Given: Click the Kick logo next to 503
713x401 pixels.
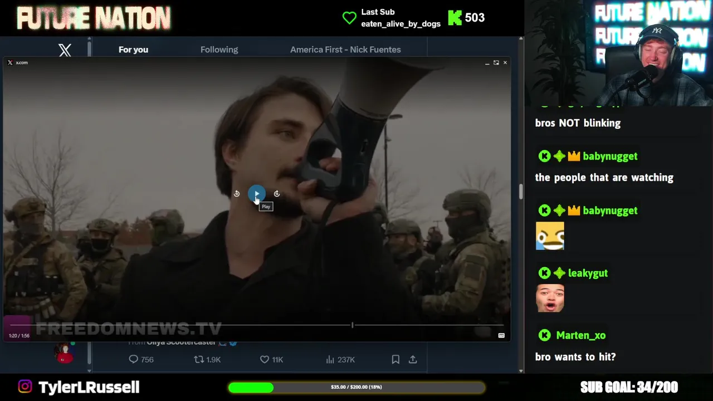Looking at the screenshot, I should (455, 18).
